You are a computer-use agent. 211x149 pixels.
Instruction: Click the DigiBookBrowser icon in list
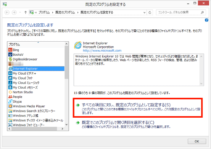tap(10, 59)
